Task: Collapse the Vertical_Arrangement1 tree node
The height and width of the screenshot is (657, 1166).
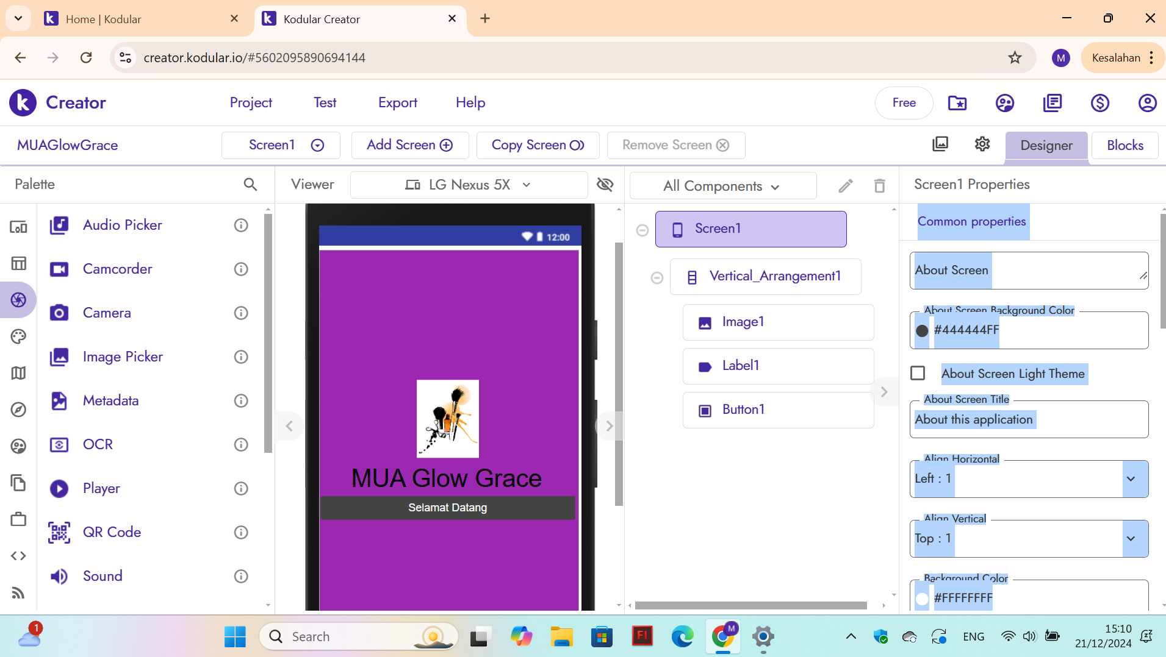Action: click(x=657, y=278)
